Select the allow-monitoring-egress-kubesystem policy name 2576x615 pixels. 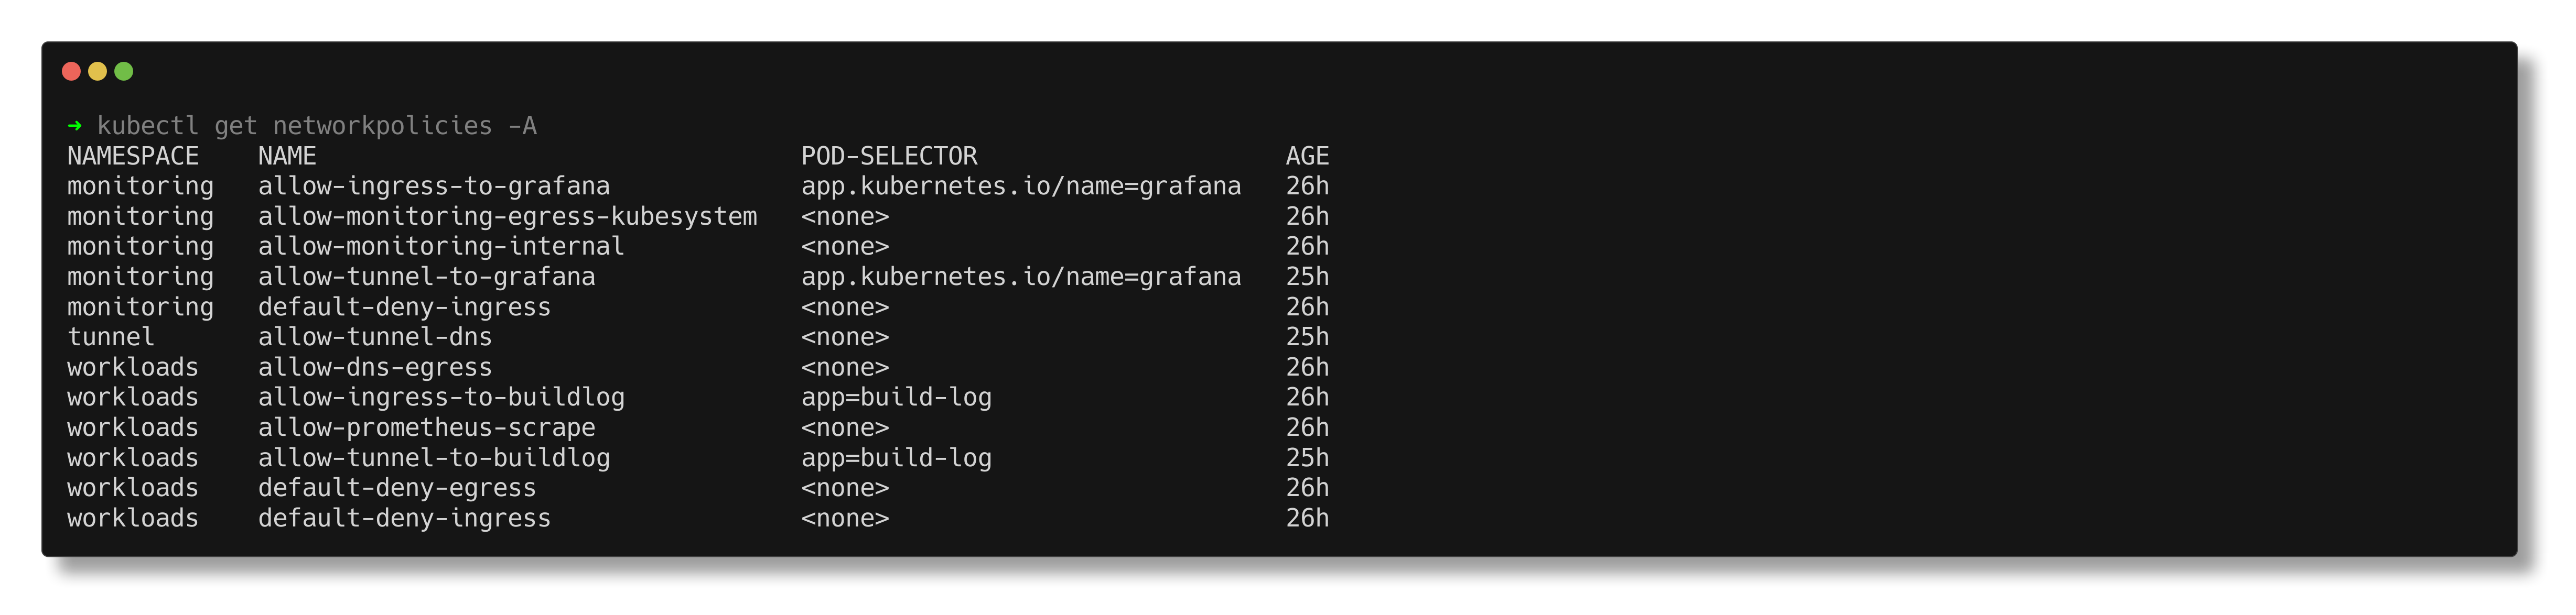coord(507,216)
